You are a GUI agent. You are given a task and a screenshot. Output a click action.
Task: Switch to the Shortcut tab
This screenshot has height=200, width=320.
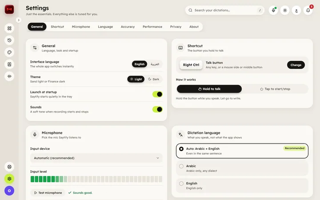pos(57,27)
